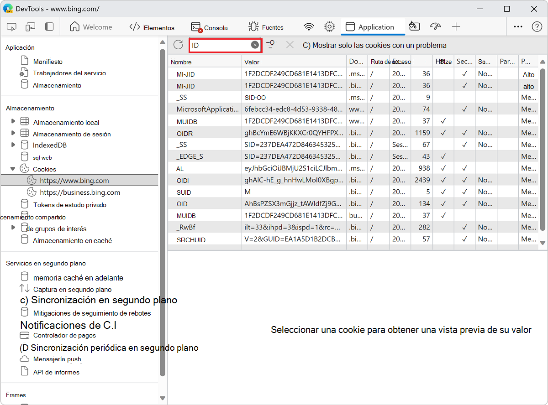Switch to the Fuentes tab
Screen dimensions: 548x405
tap(266, 27)
